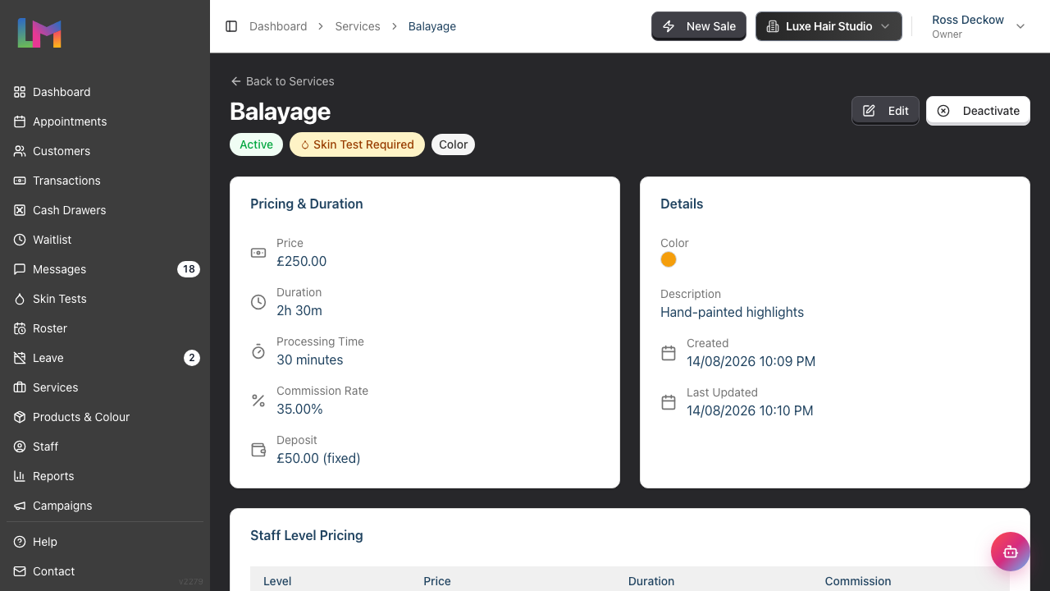Screen dimensions: 1050x591
Task: Click the Campaigns megaphone icon
Action: 20,506
